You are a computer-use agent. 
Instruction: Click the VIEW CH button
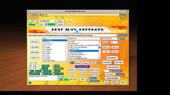point(83,70)
